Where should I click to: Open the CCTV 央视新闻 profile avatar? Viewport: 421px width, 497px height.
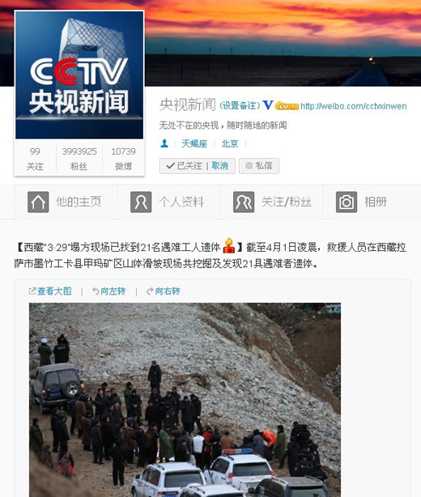tap(79, 74)
